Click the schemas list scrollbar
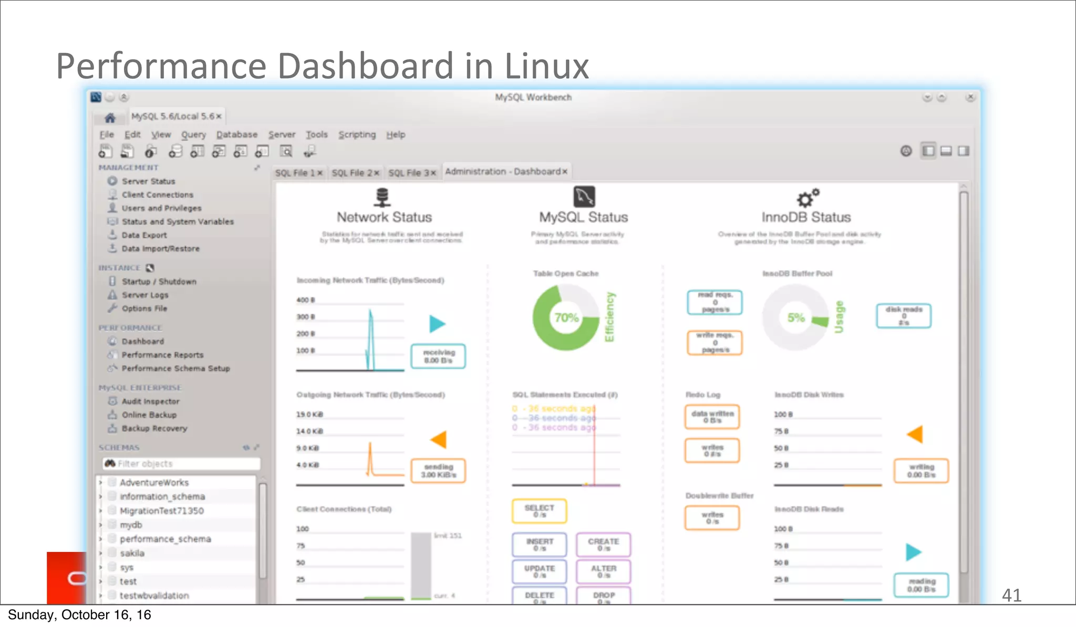1076x627 pixels. (263, 530)
